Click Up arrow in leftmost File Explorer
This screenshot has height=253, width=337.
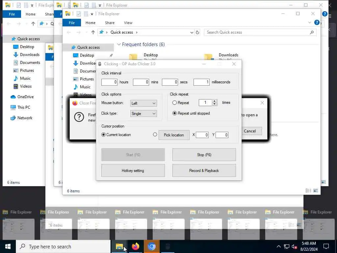click(33, 24)
